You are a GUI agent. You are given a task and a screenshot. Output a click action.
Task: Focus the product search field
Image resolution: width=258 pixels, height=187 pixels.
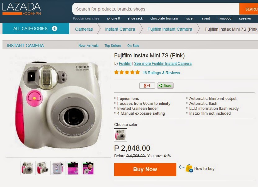(155, 9)
